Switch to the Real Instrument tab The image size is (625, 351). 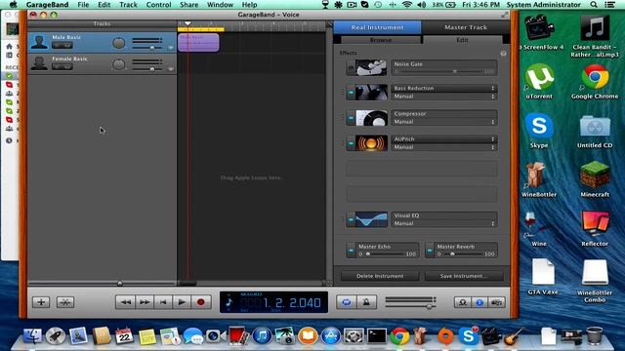coord(378,27)
